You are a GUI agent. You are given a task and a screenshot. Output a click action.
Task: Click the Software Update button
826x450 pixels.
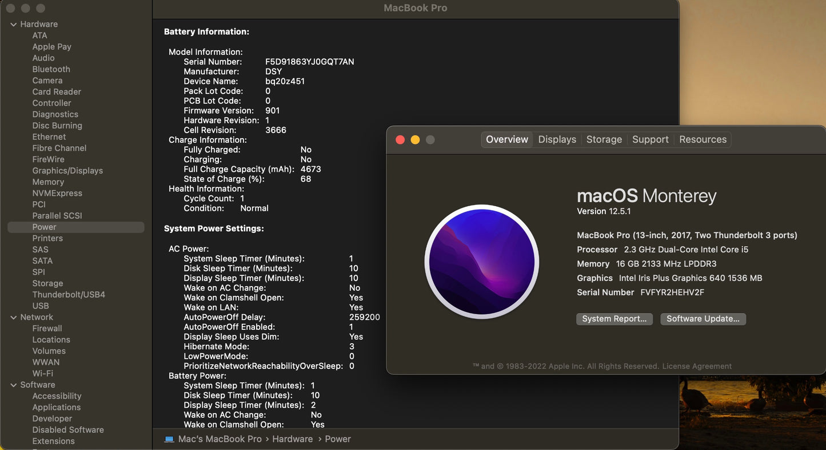pyautogui.click(x=703, y=319)
